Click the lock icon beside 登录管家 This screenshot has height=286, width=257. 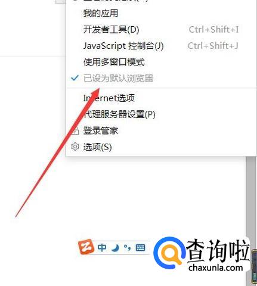click(75, 131)
